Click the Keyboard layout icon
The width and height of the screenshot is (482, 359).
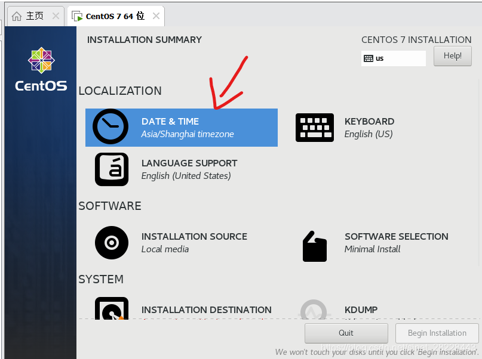[315, 128]
